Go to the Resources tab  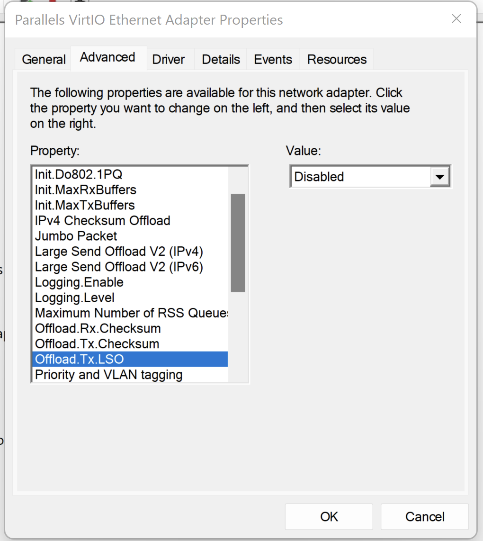337,60
